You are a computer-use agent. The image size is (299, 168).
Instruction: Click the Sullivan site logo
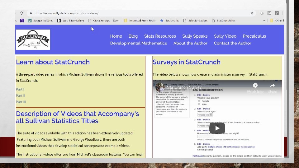33,40
